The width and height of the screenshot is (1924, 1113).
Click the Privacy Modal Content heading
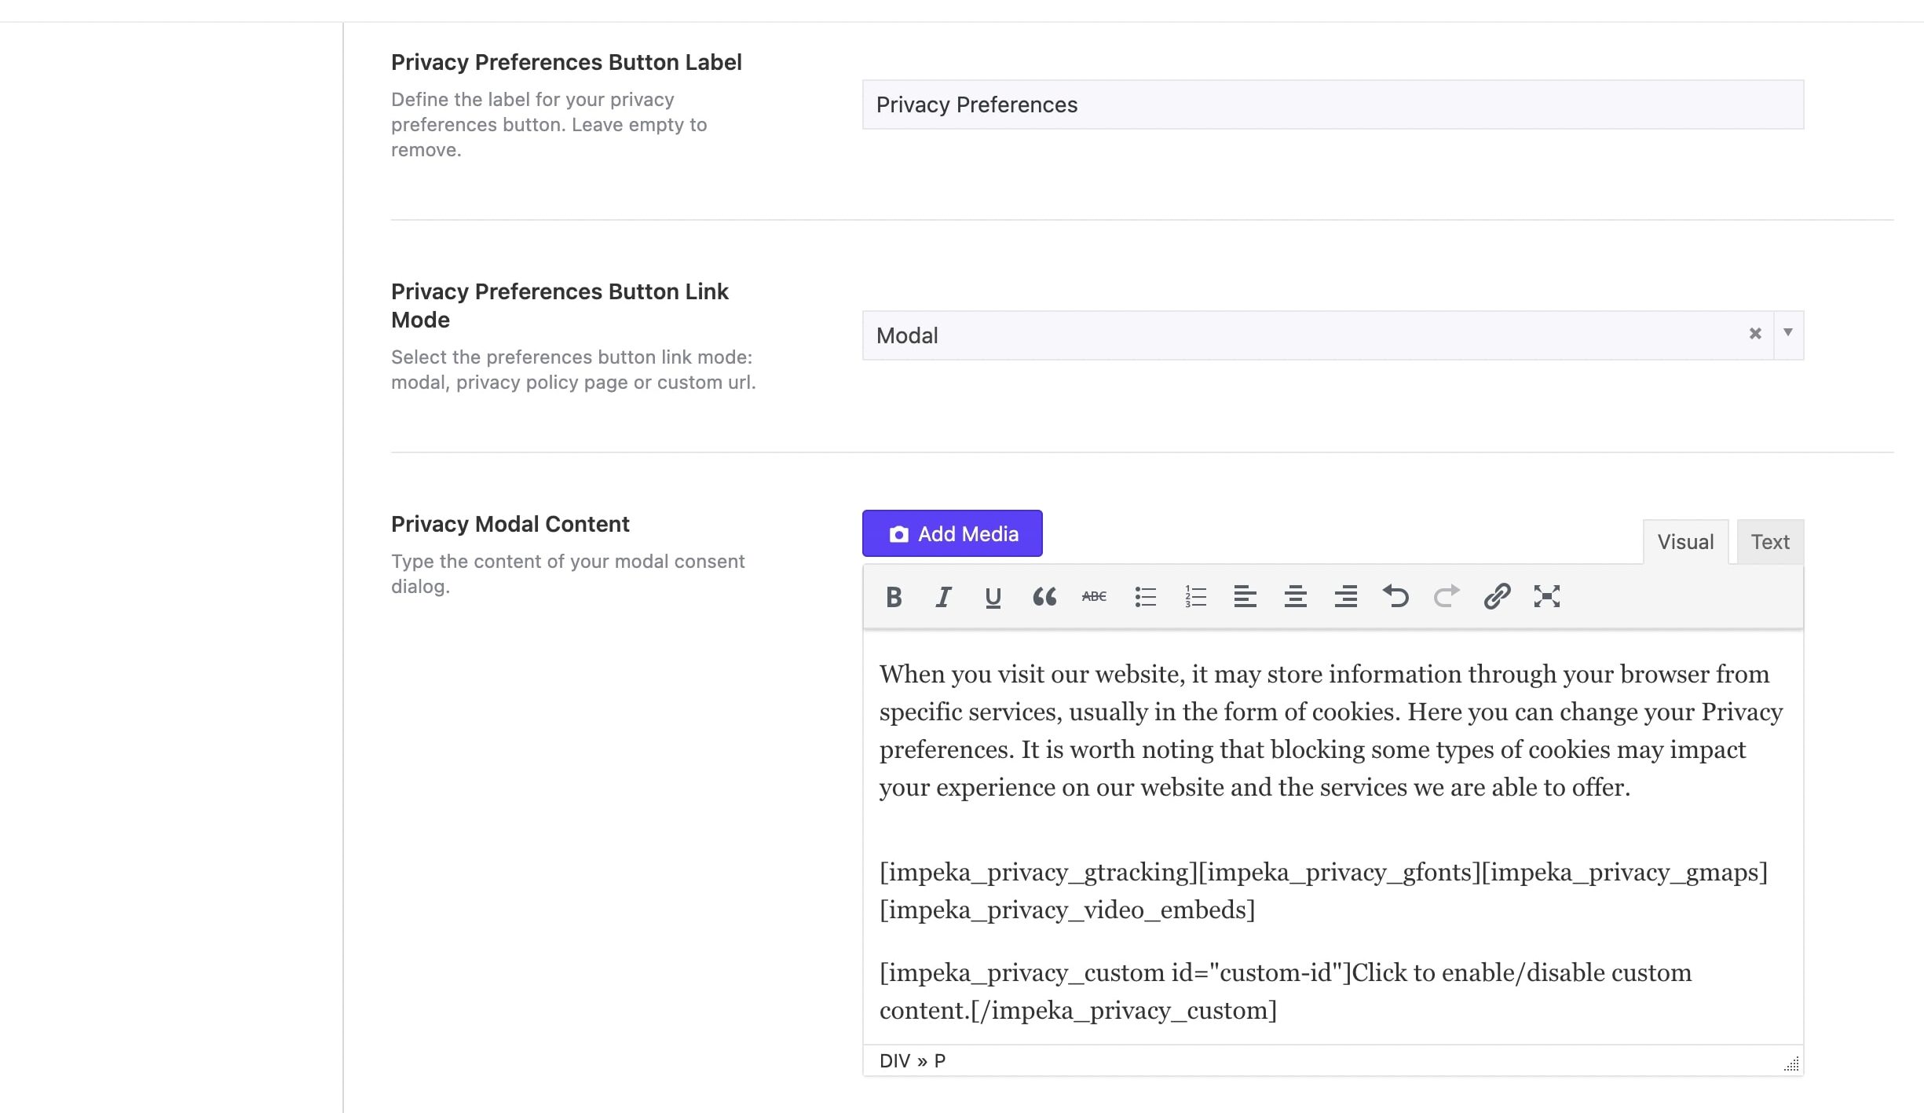coord(510,524)
